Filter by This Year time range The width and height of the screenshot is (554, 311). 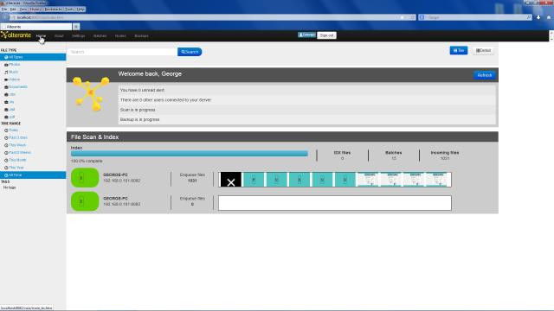16,168
